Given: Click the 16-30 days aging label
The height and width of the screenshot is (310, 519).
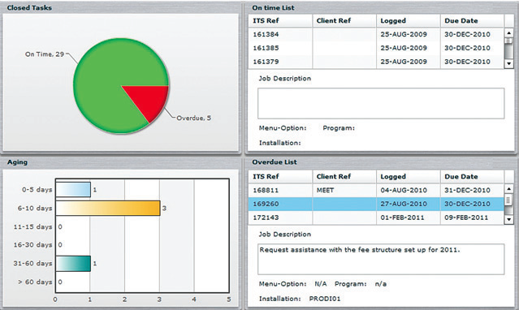Looking at the screenshot, I should [32, 245].
